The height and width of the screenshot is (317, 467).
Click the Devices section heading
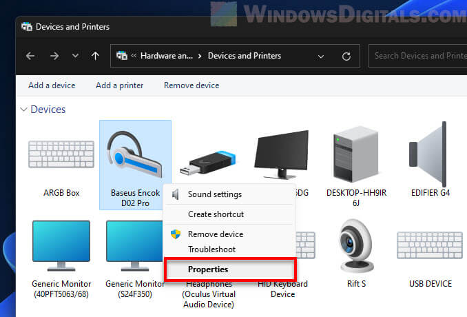click(x=48, y=110)
